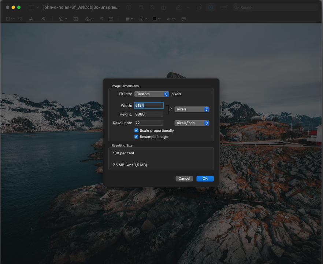Image resolution: width=323 pixels, height=264 pixels.
Task: Expand the highlight color chevron
Action: tap(188, 7)
